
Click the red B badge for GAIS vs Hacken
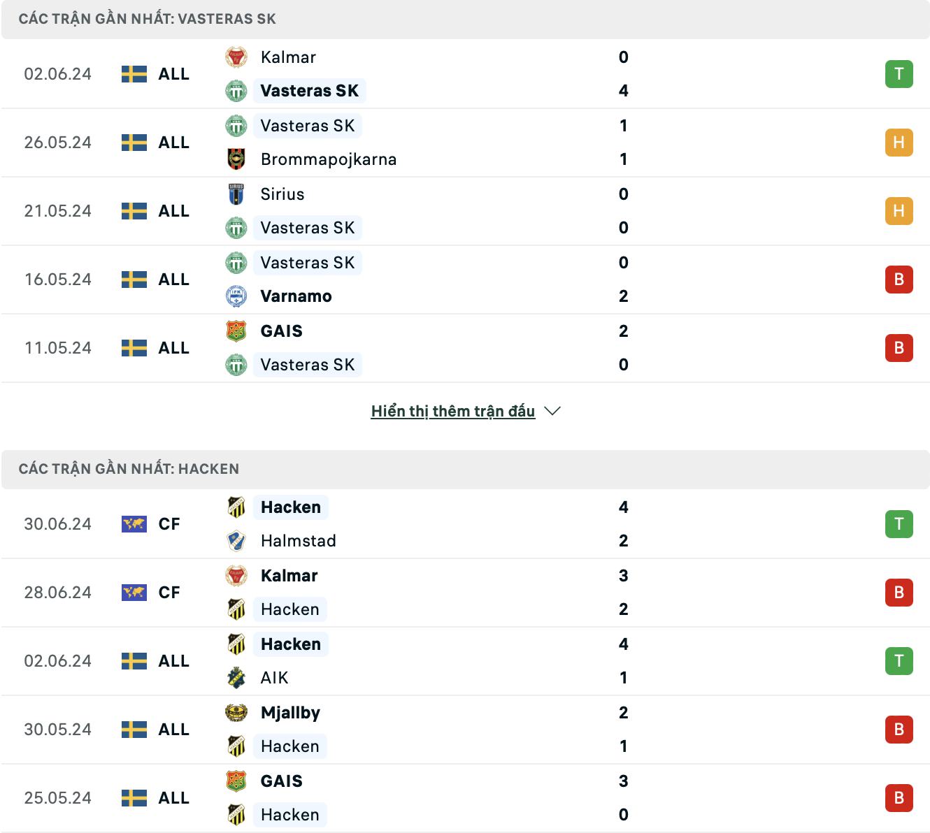tap(899, 798)
